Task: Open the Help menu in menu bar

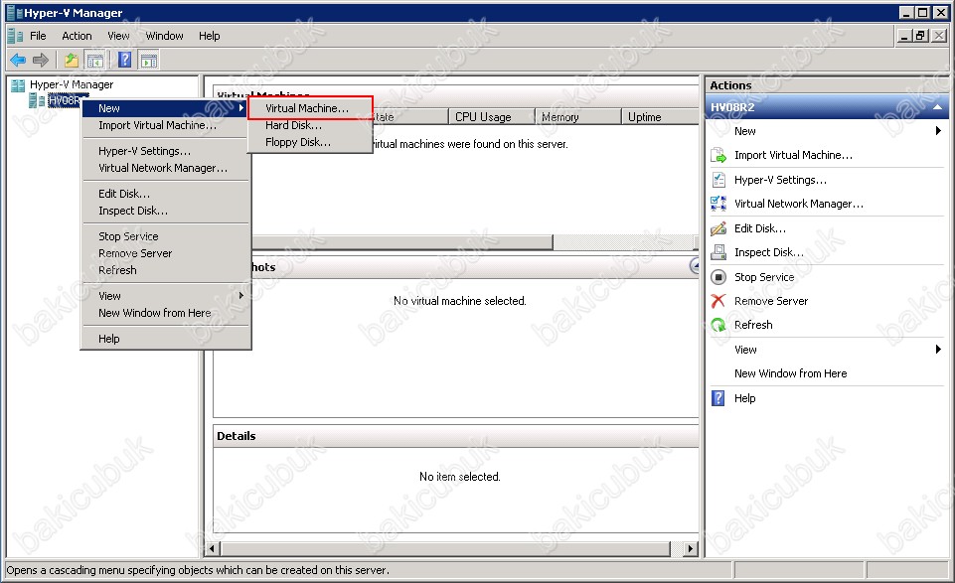Action: tap(209, 36)
